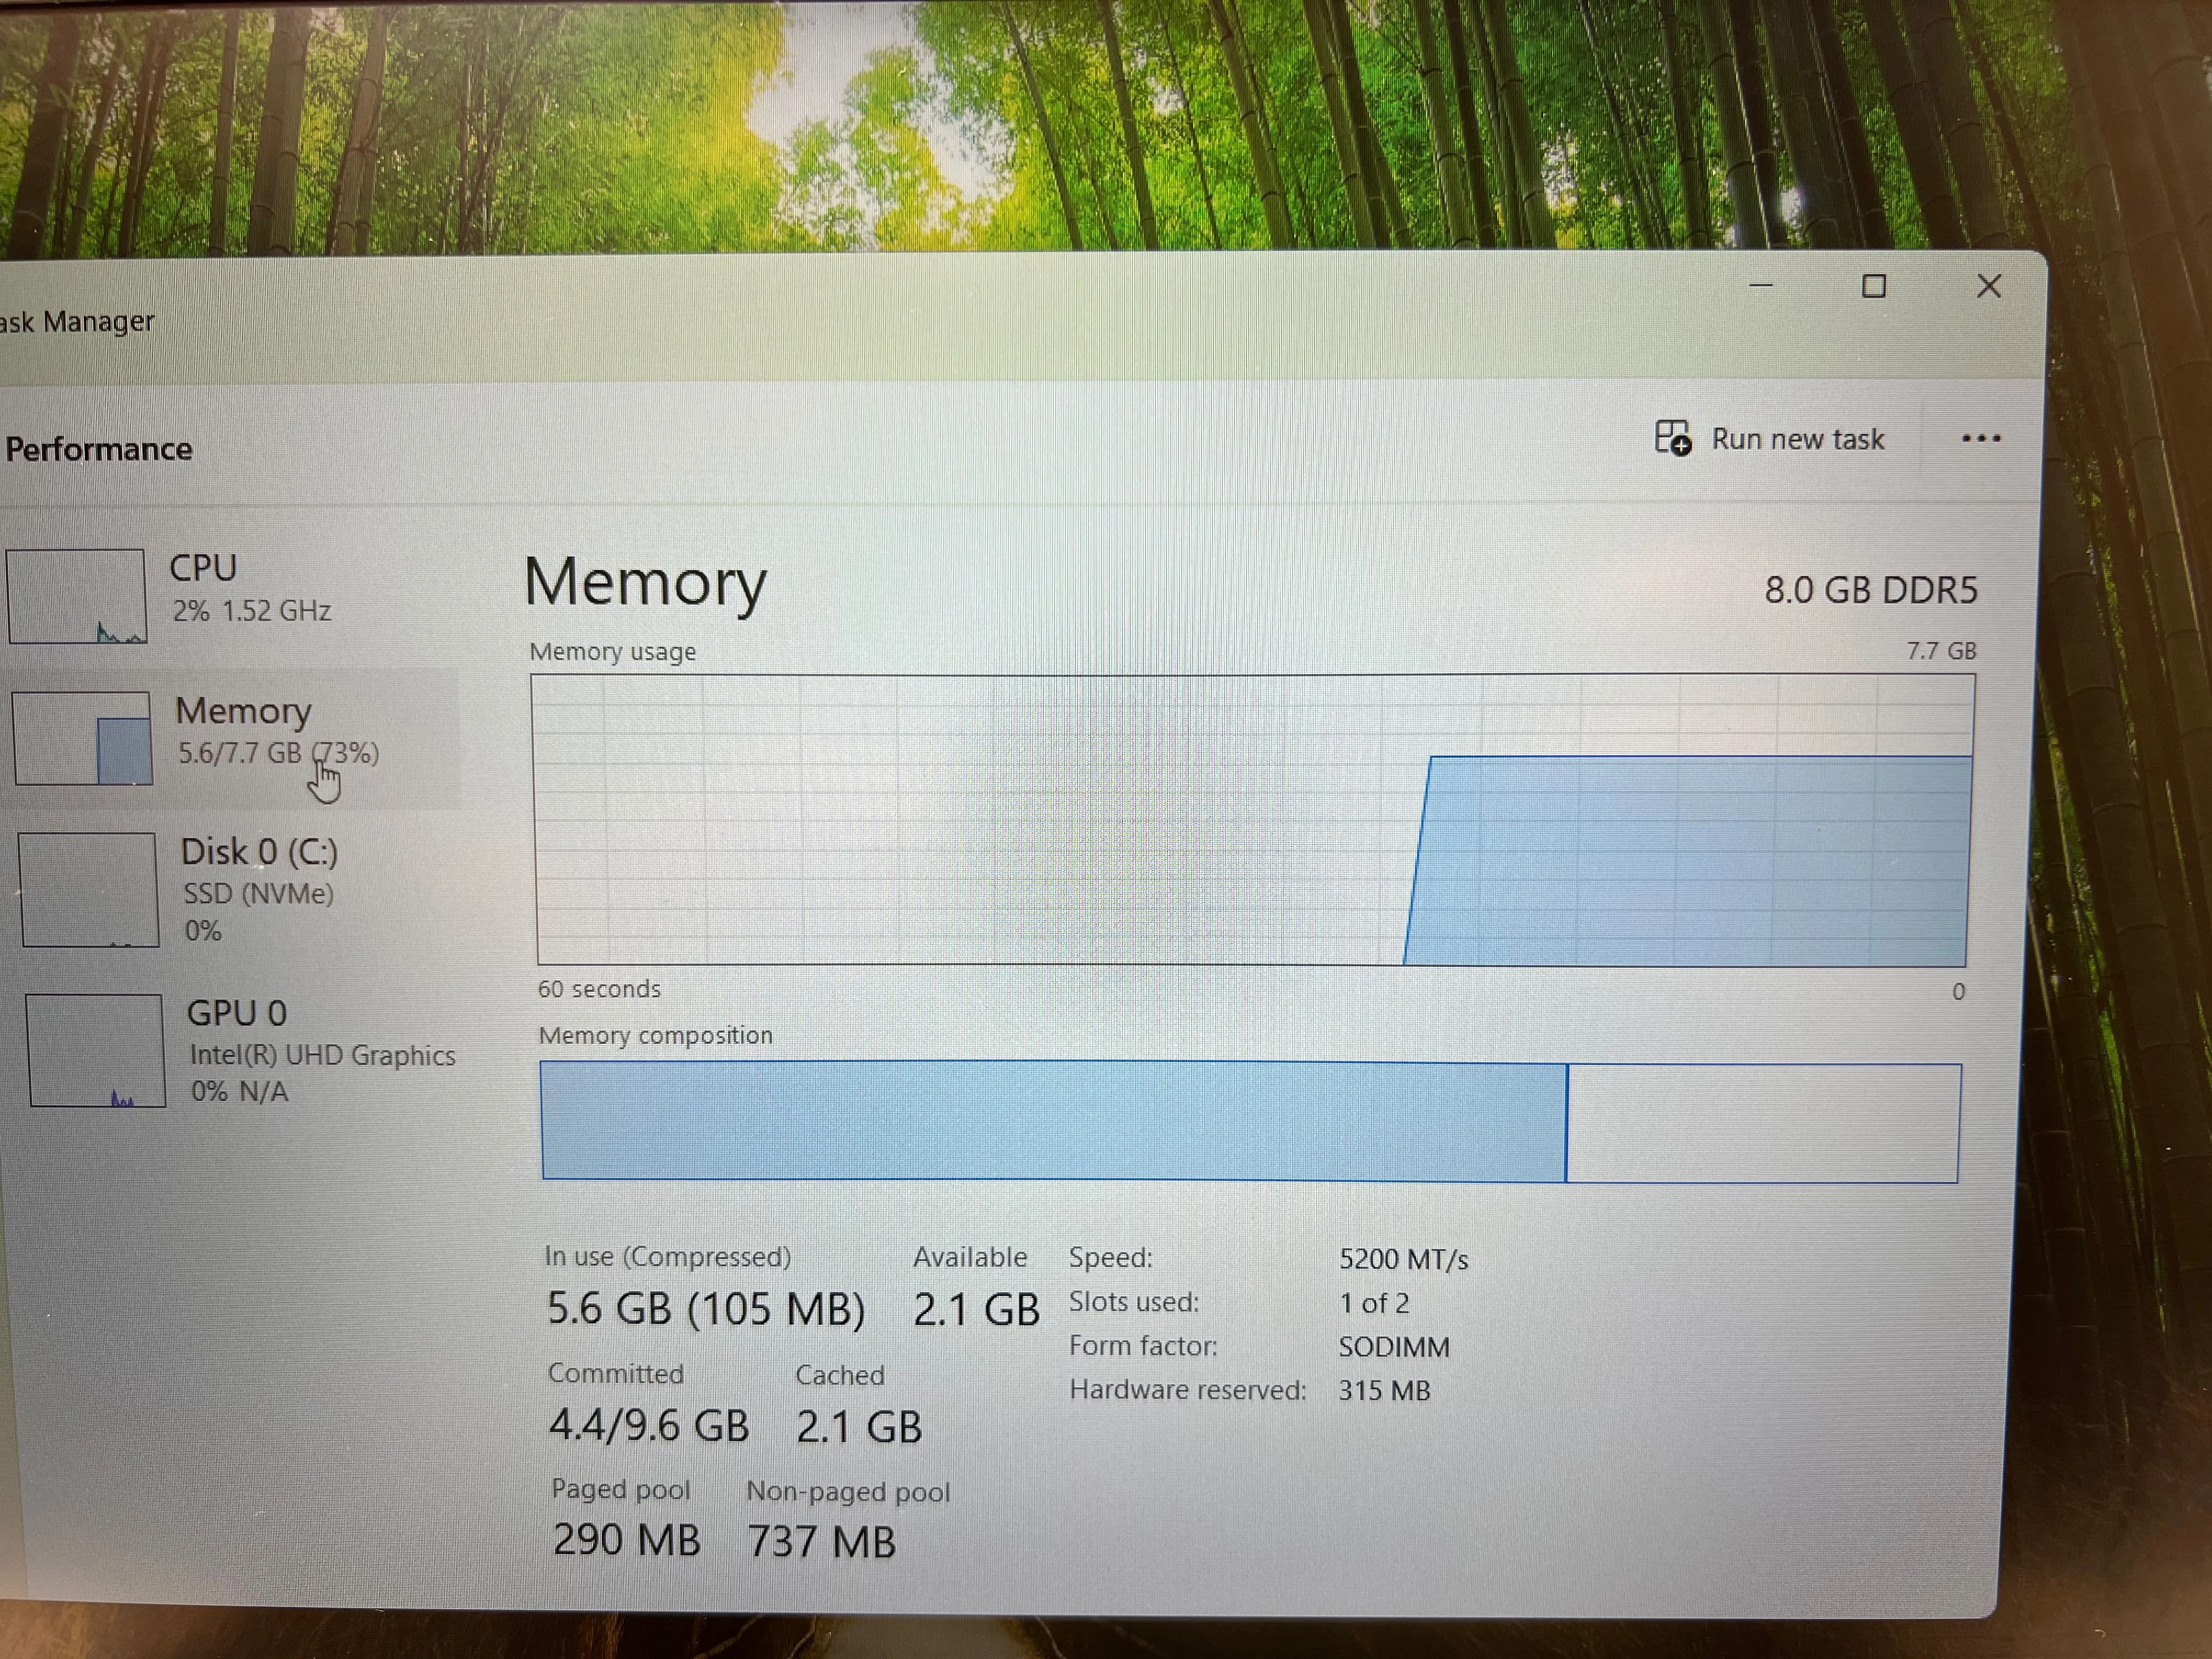Select the Memory usage mini graph thumbnail

pos(82,738)
